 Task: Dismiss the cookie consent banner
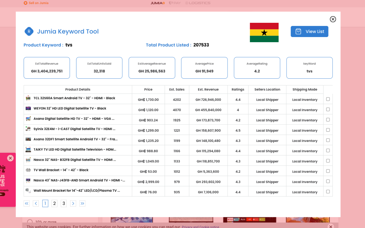pyautogui.click(x=331, y=226)
